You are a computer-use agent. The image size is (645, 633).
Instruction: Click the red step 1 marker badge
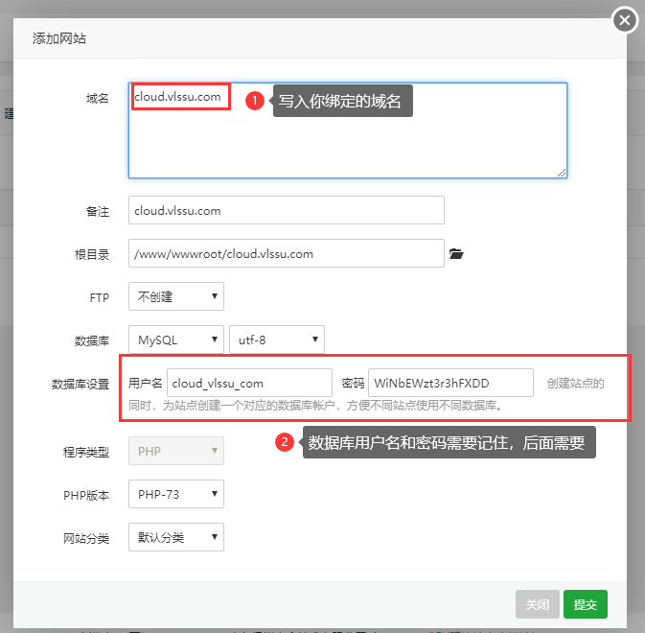coord(255,101)
